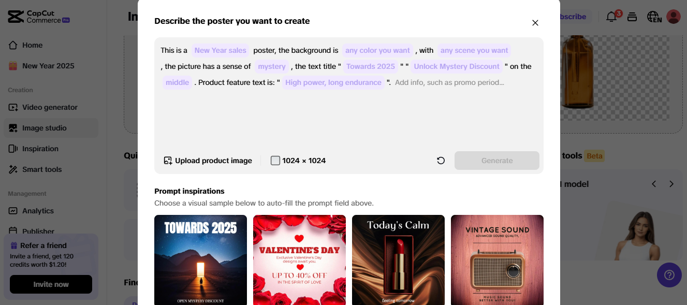Click the "Add info, such as promo period" field
The width and height of the screenshot is (687, 305).
click(449, 82)
